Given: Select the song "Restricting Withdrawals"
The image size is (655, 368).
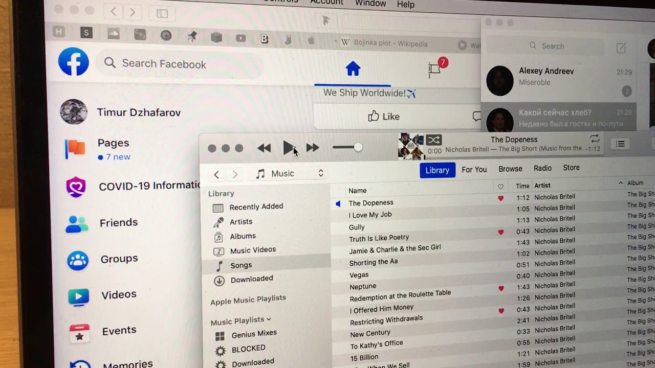Looking at the screenshot, I should pyautogui.click(x=386, y=320).
